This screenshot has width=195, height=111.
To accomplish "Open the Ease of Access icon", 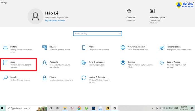I will point(162,63).
